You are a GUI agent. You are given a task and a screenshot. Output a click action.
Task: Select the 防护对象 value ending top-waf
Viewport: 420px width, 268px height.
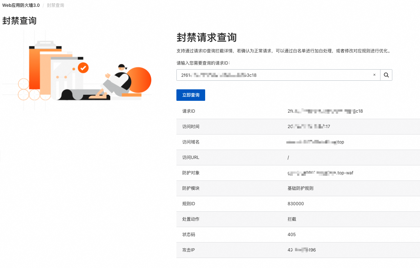[320, 173]
